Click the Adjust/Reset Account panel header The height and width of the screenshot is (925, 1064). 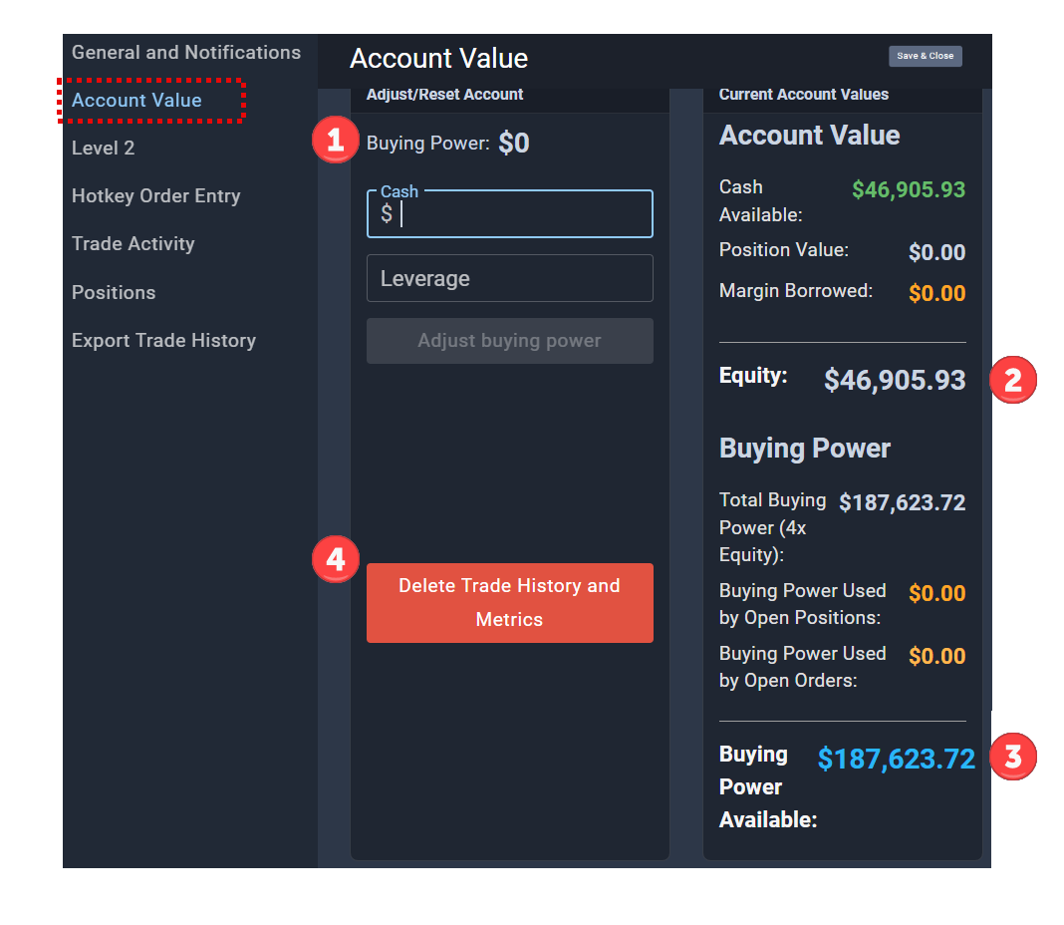click(444, 95)
